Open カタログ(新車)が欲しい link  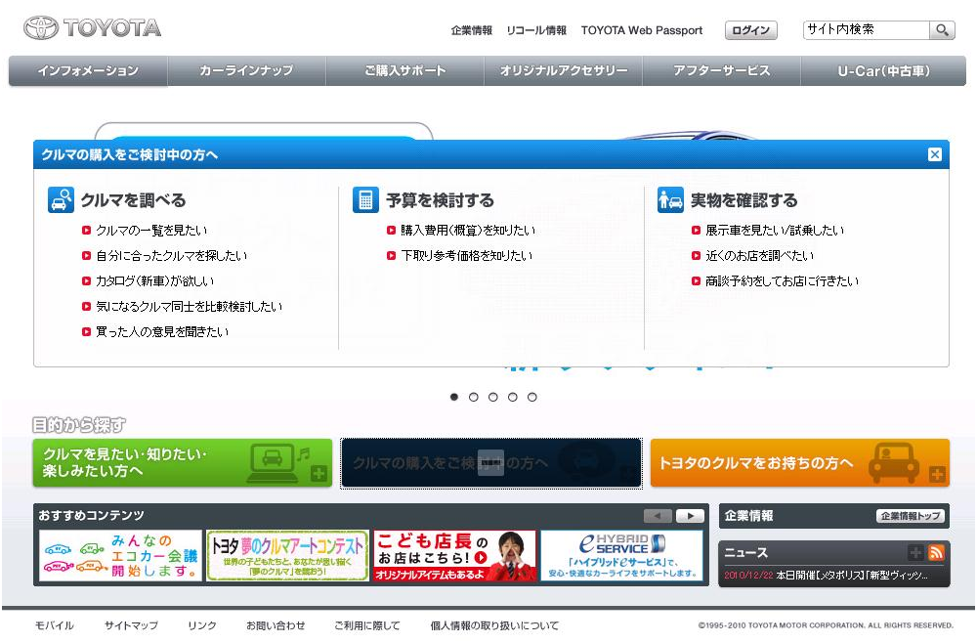154,281
